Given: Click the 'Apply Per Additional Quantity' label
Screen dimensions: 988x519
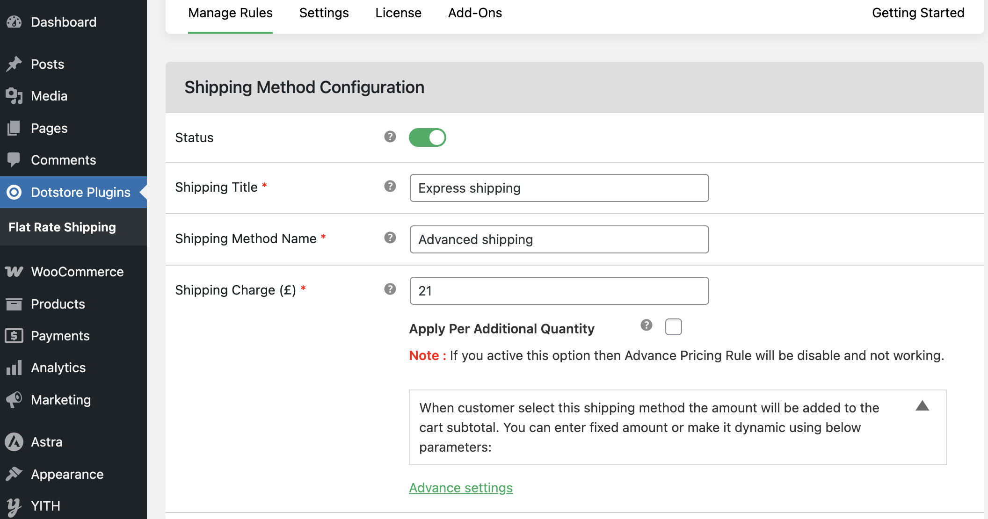Looking at the screenshot, I should click(501, 329).
